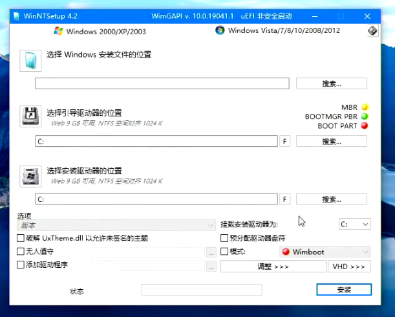Minimize the WinNTSetup window
Screen dimensions: 395x317
(x=315, y=16)
